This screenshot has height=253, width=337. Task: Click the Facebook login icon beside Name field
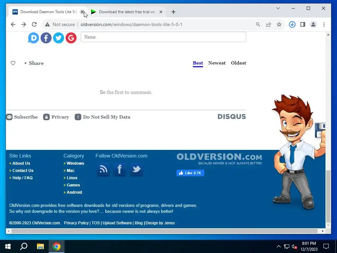pyautogui.click(x=46, y=38)
